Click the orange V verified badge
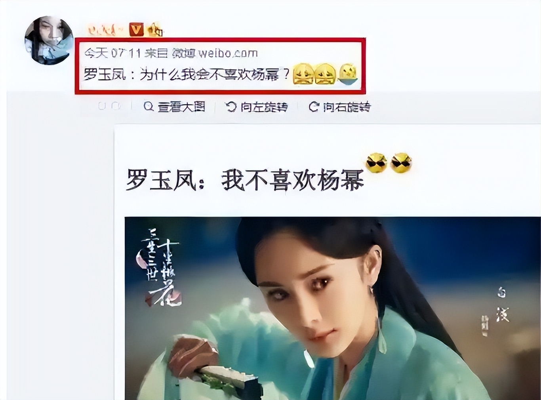Screen dimensions: 541x400 [137, 30]
